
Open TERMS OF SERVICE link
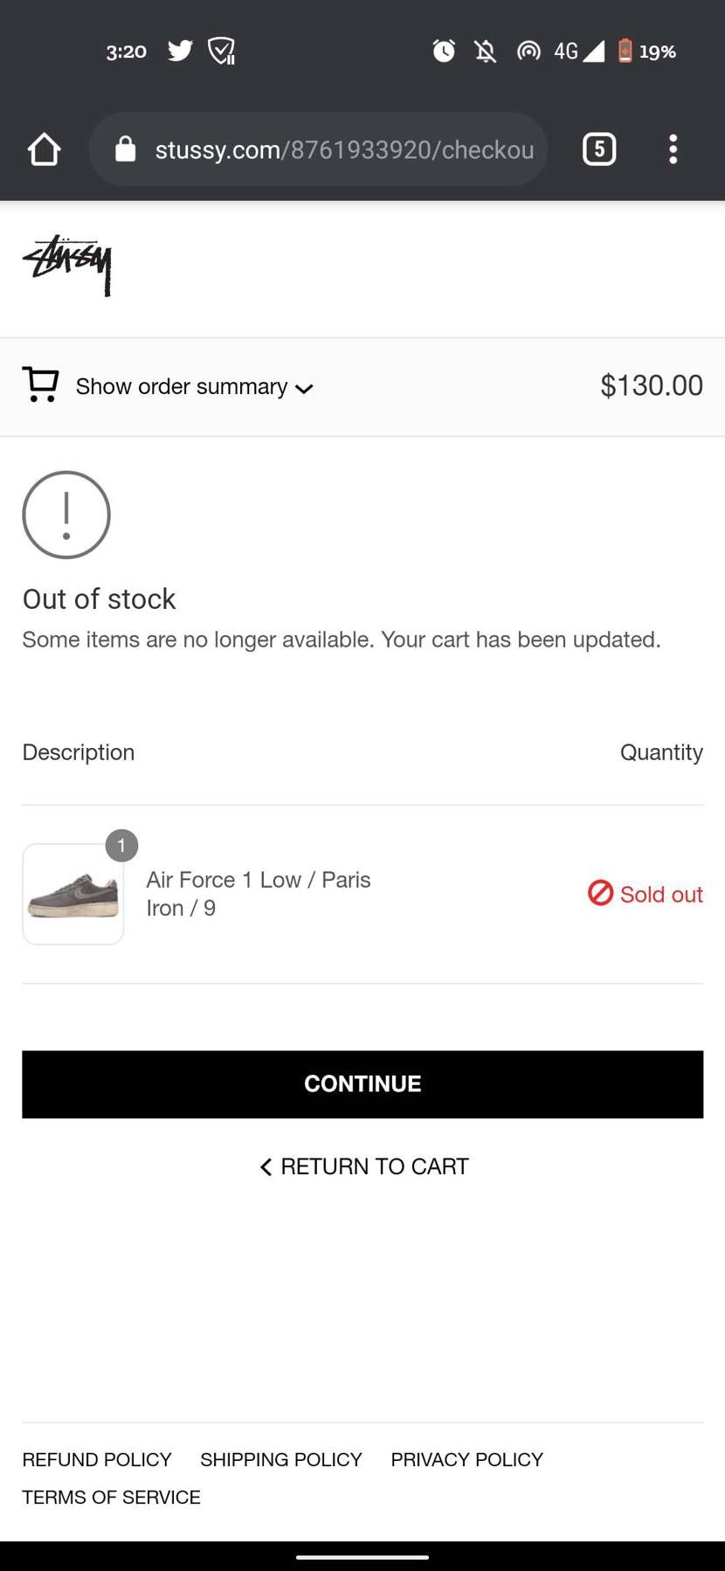(111, 1497)
